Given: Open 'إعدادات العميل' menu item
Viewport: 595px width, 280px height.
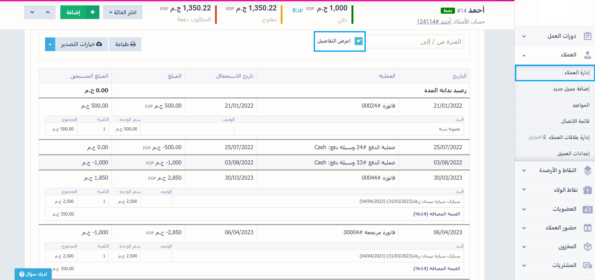Looking at the screenshot, I should click(x=573, y=154).
